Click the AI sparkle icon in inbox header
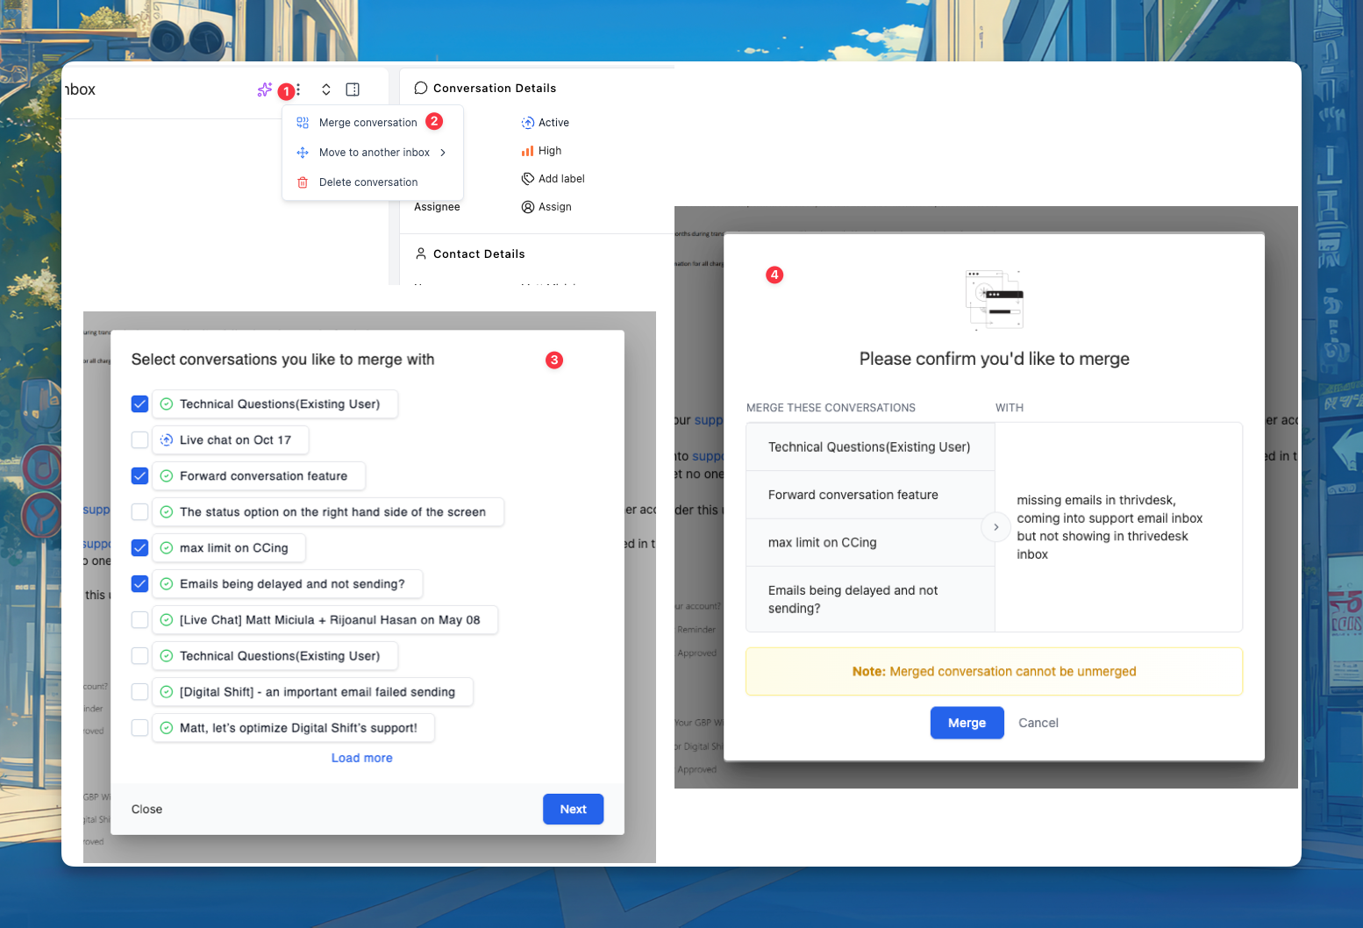Image resolution: width=1363 pixels, height=928 pixels. pos(264,89)
